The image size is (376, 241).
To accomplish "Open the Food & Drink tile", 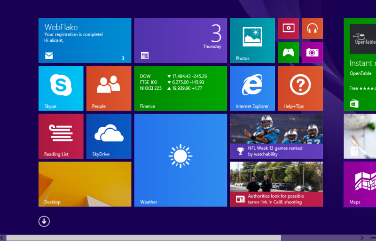I will tap(360, 136).
